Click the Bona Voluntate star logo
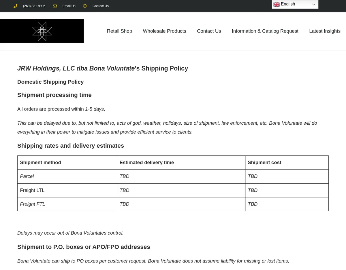This screenshot has height=270, width=346. [x=42, y=31]
